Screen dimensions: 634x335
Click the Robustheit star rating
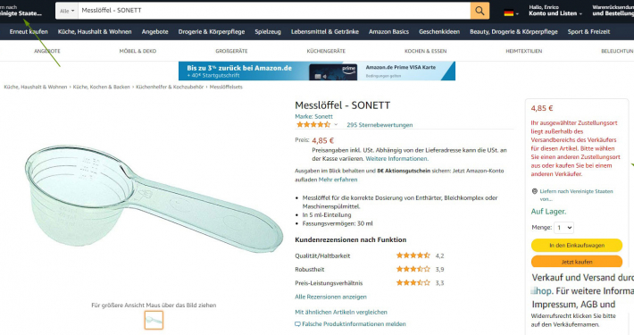[413, 269]
